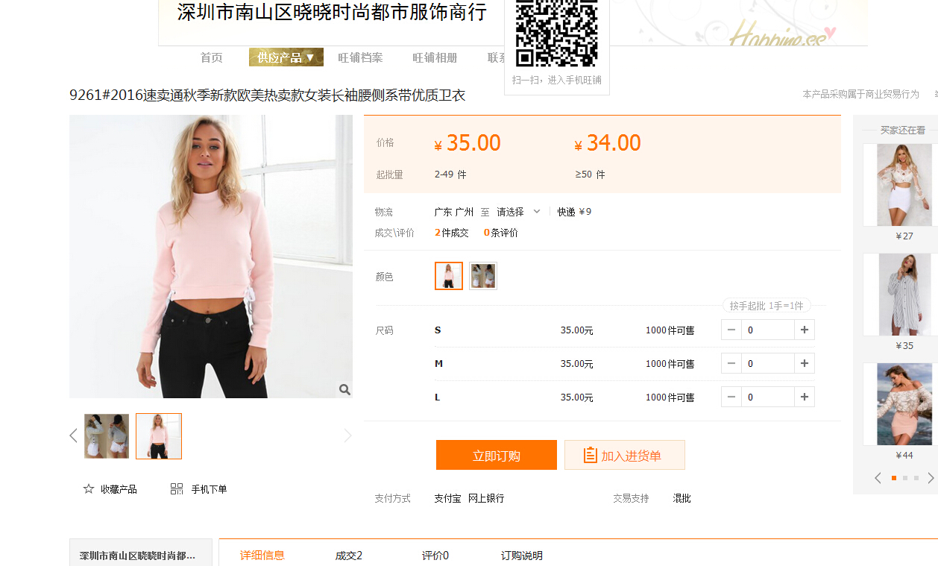The height and width of the screenshot is (566, 938).
Task: Go to next page of buyer recommendations
Action: point(930,478)
